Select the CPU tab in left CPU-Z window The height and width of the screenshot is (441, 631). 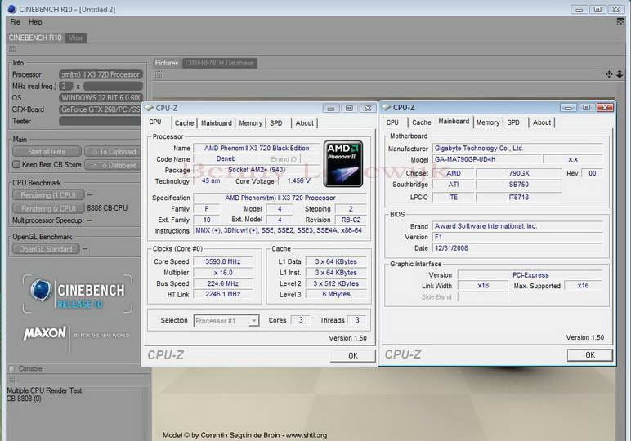click(x=155, y=122)
